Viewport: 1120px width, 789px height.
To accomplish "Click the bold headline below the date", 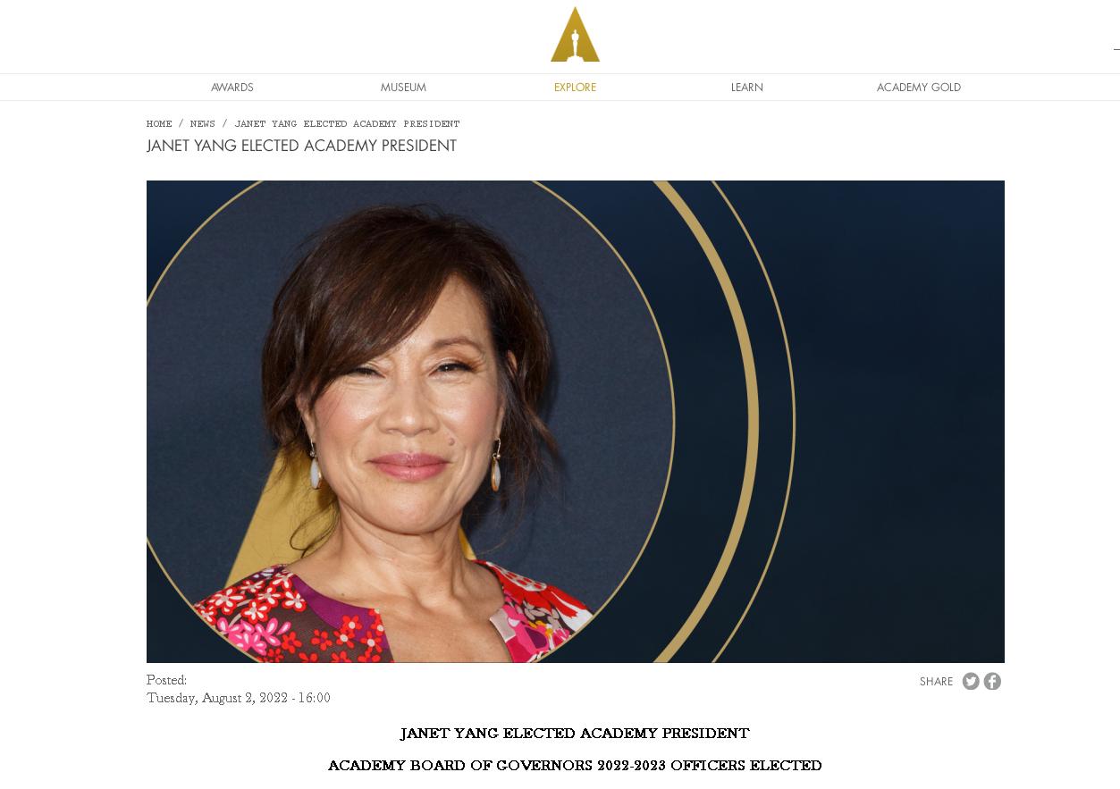I will click(x=575, y=734).
